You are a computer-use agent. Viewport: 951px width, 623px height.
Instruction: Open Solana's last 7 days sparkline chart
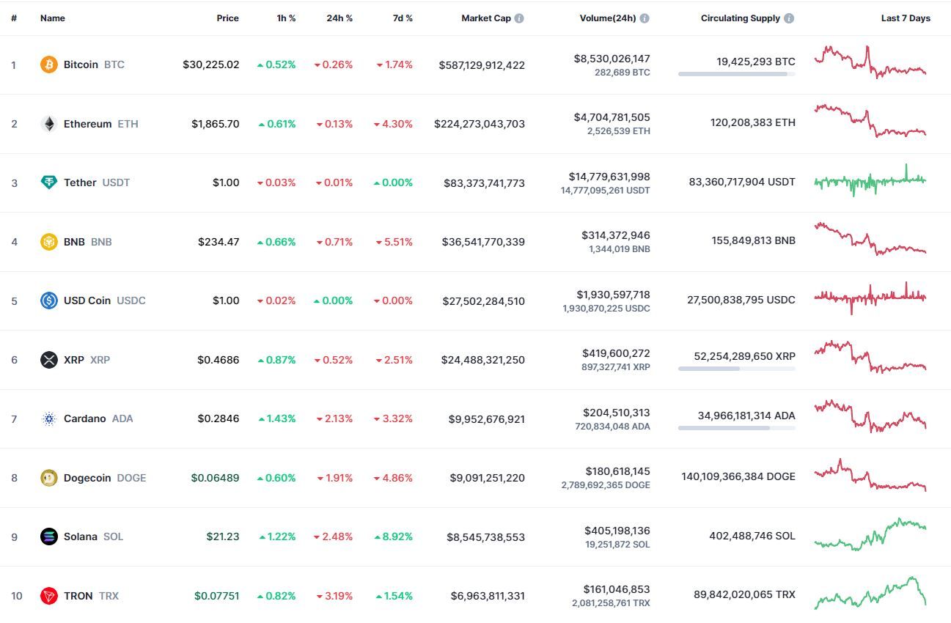point(870,535)
